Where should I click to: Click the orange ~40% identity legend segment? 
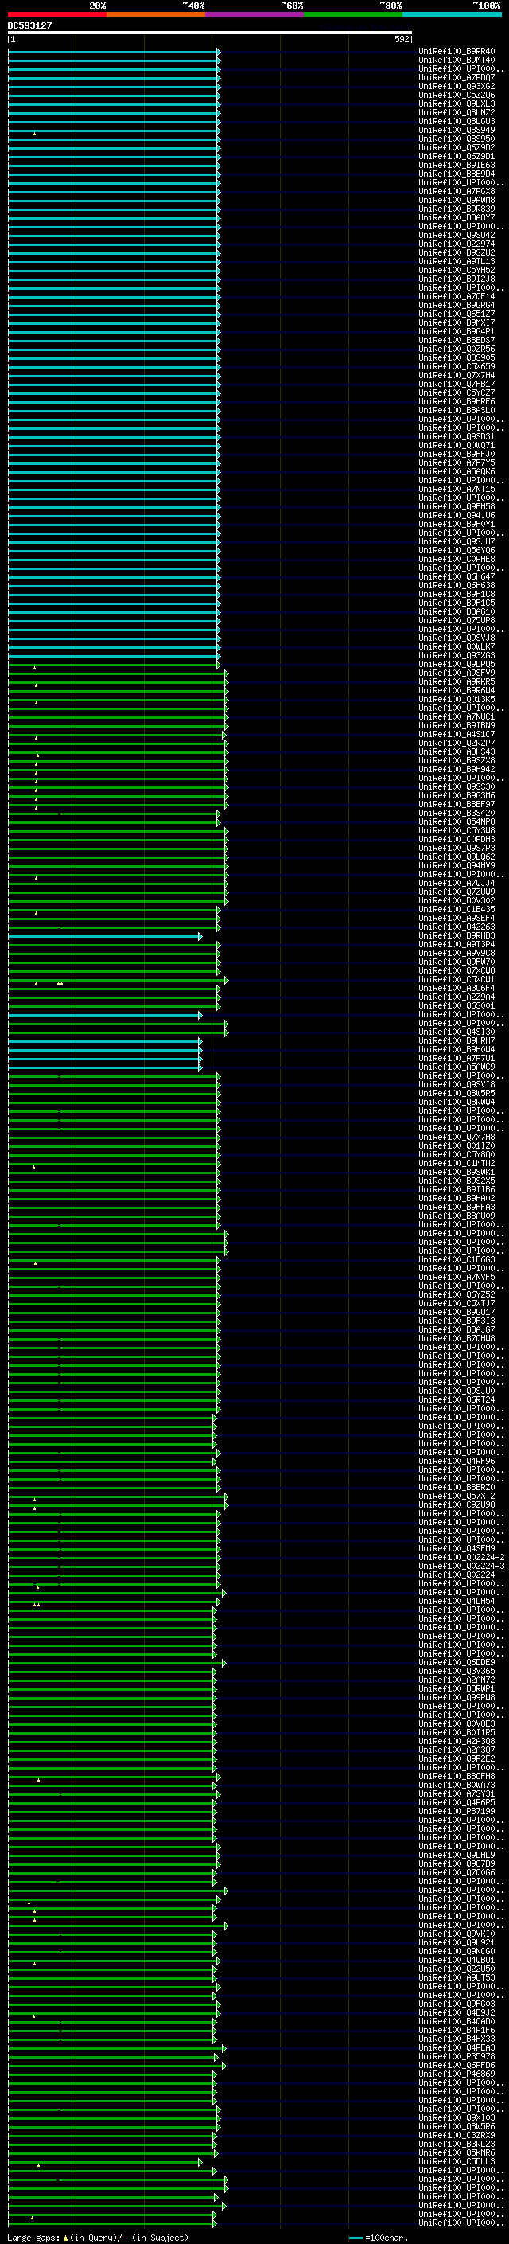coord(156,15)
